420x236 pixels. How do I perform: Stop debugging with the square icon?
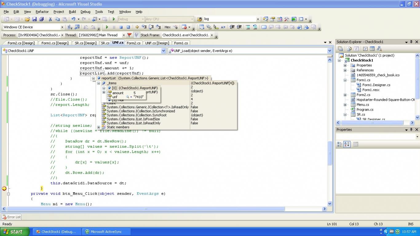click(x=121, y=27)
